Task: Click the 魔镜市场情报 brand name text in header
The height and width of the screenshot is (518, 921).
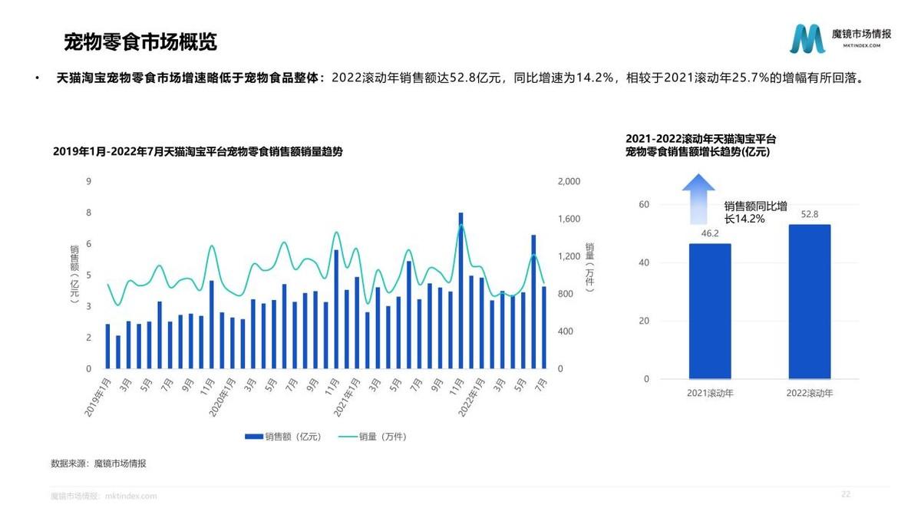Action: pos(861,34)
